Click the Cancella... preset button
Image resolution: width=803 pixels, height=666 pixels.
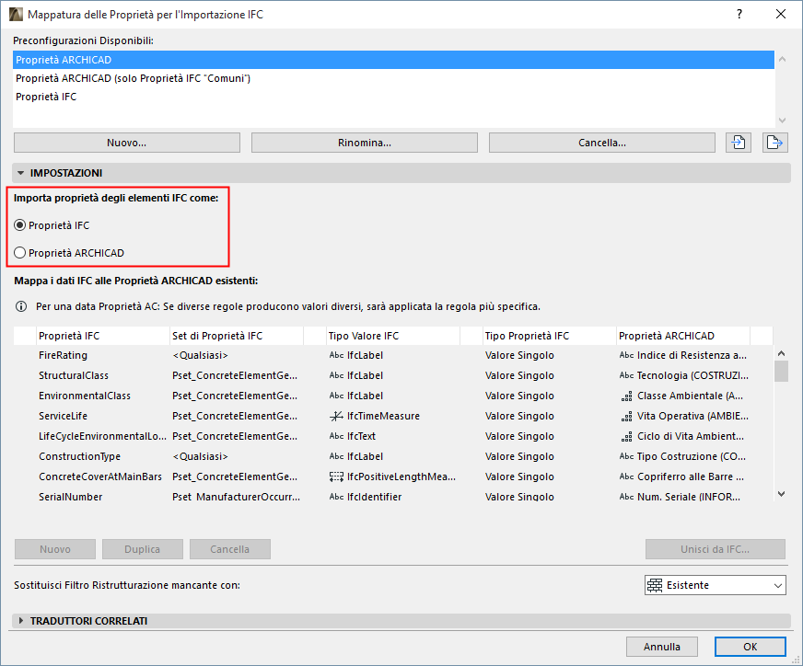point(601,143)
